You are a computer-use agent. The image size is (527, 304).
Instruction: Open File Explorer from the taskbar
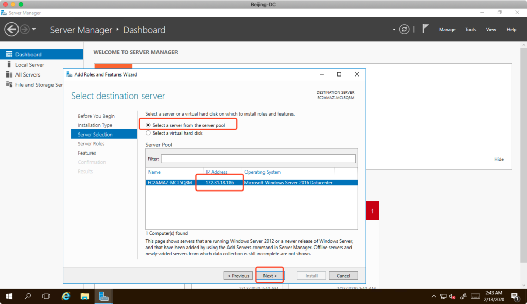85,296
